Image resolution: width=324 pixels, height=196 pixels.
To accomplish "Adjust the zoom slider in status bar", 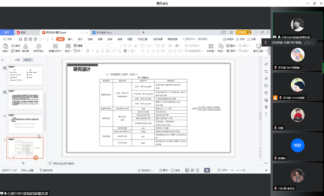I will click(244, 170).
